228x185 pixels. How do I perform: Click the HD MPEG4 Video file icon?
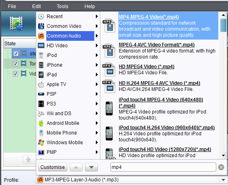coord(109,70)
